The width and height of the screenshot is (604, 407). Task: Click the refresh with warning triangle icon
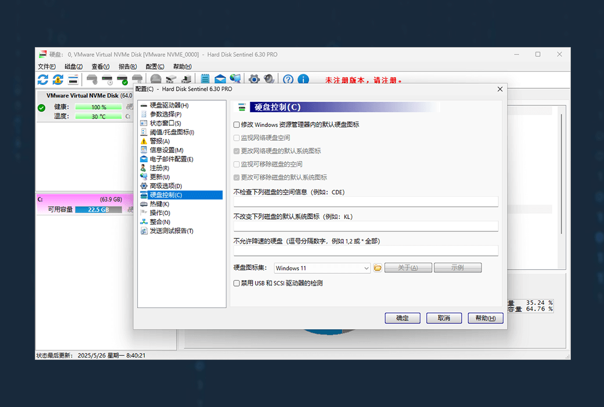click(x=58, y=80)
